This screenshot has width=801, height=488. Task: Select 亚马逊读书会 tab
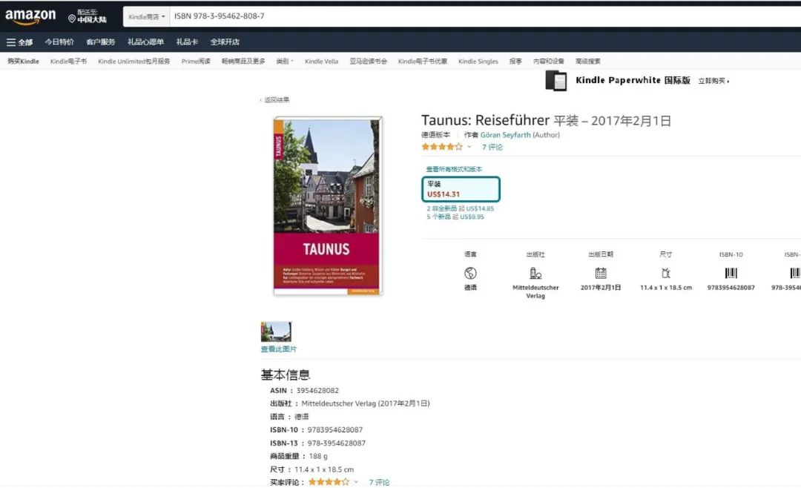click(368, 62)
